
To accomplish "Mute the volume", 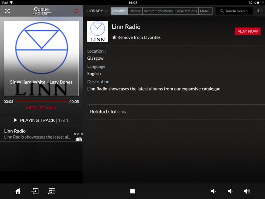I will (x=214, y=191).
